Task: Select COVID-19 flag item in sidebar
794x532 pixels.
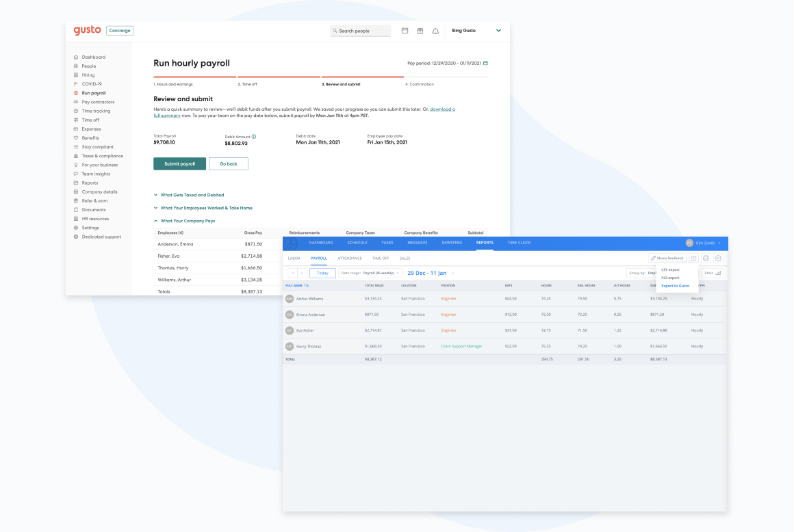Action: coord(92,84)
